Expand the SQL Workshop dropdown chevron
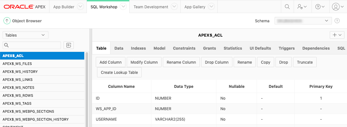The width and height of the screenshot is (347, 127). click(x=123, y=7)
